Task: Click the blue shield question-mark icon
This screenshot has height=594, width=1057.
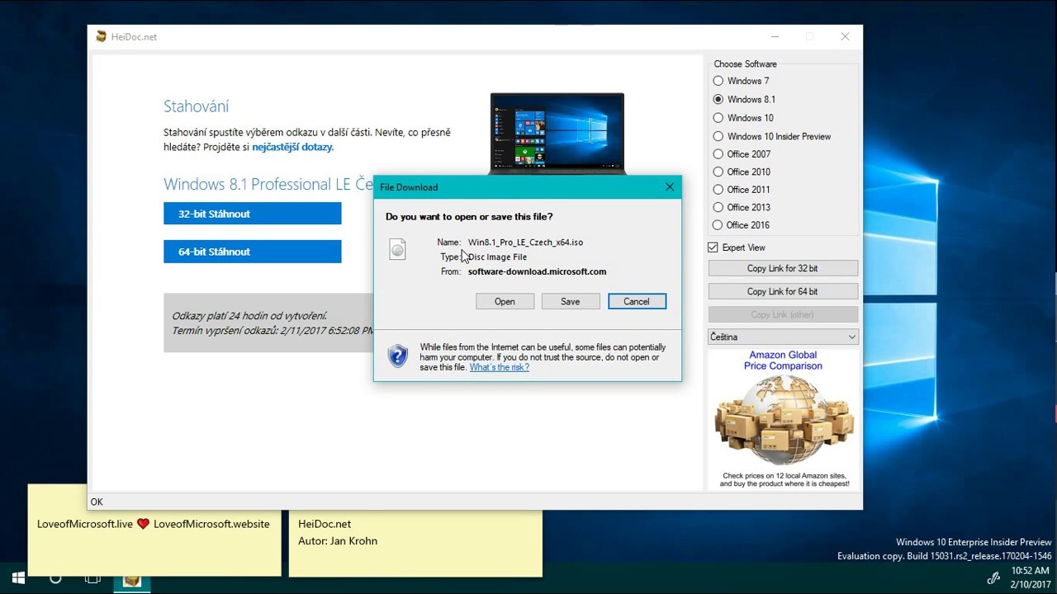Action: [398, 356]
